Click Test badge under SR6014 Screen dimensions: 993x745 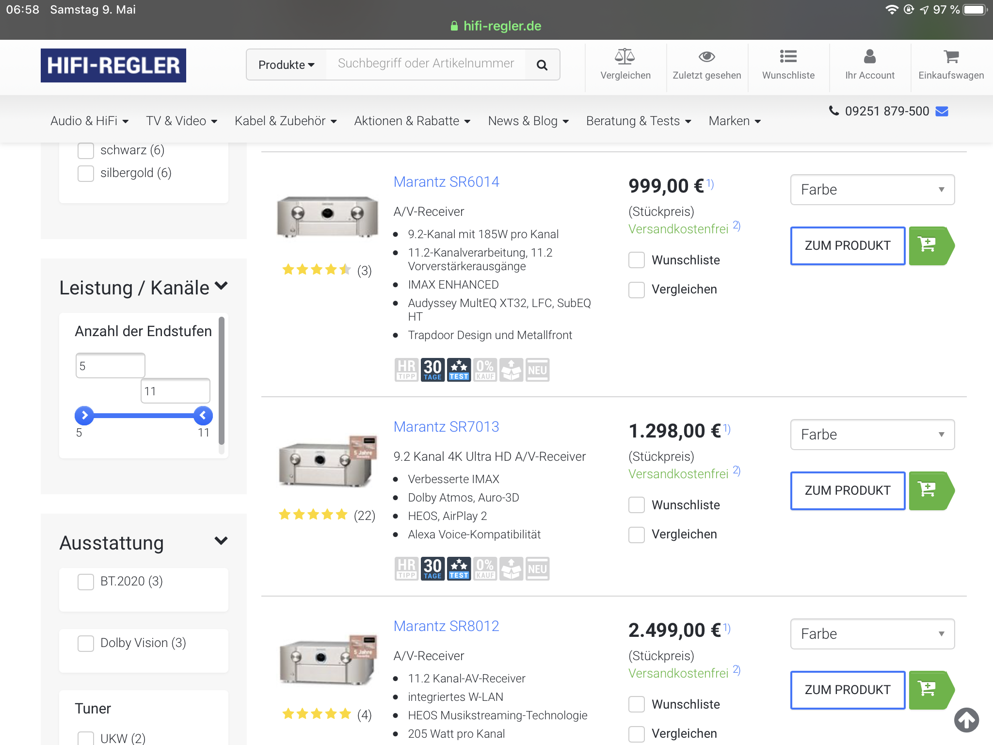tap(459, 370)
